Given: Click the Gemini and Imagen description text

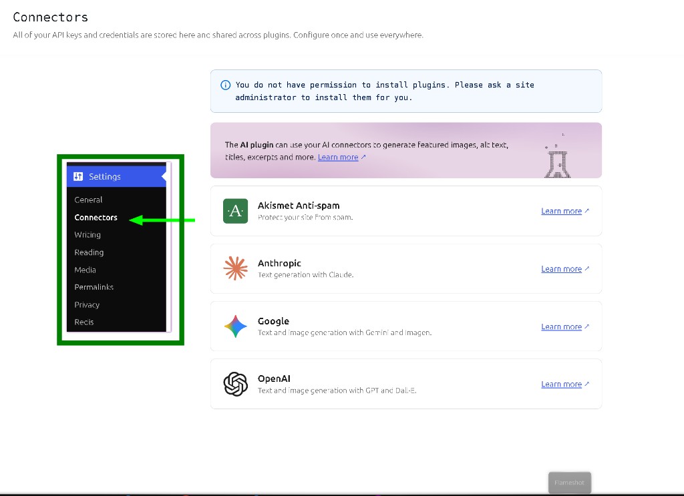Looking at the screenshot, I should tap(345, 332).
